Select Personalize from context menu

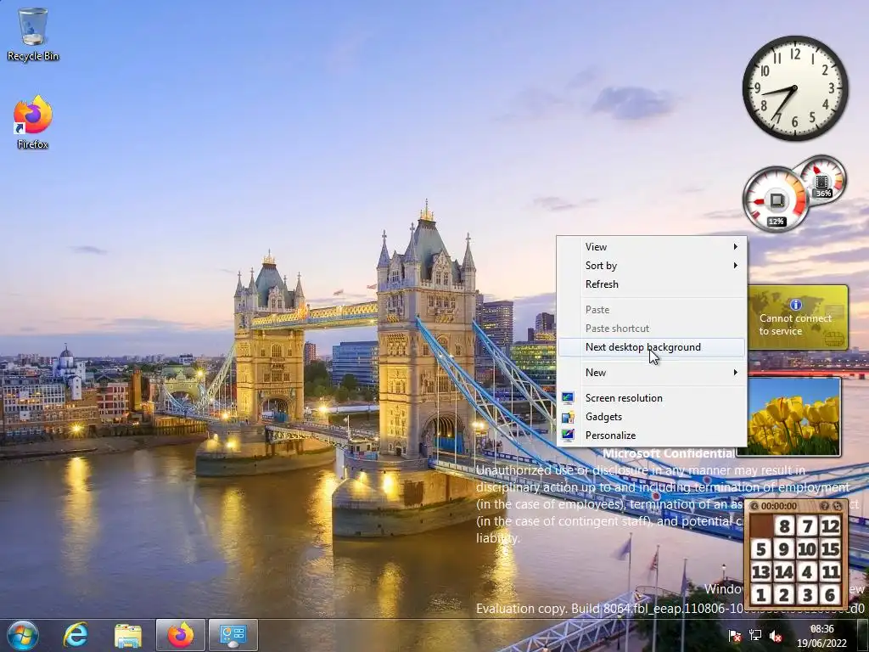coord(652,436)
